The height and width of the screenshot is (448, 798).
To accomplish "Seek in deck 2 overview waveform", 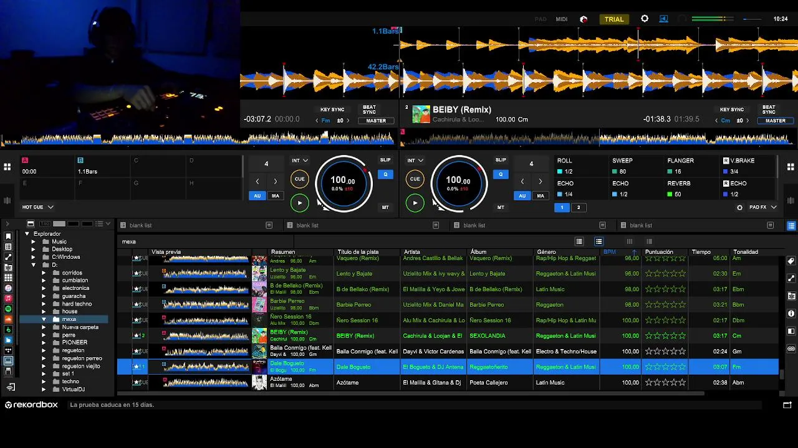I will point(598,138).
